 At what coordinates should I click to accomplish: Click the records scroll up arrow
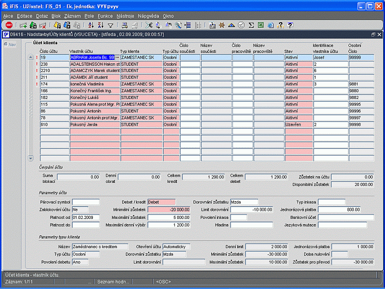point(31,57)
